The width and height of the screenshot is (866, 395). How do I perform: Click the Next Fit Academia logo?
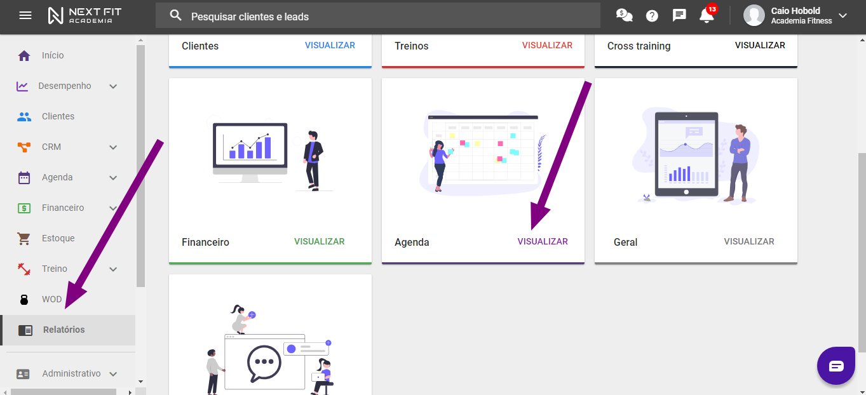point(85,15)
